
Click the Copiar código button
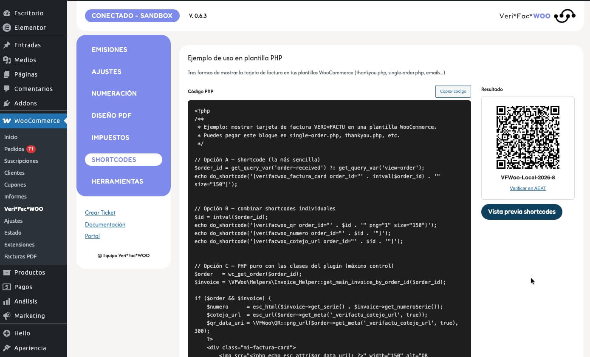coord(453,91)
